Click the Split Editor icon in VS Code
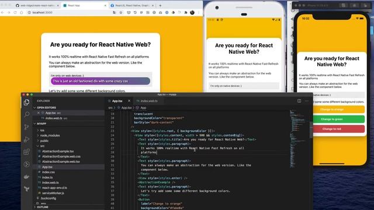The width and height of the screenshot is (374, 210). [299, 101]
